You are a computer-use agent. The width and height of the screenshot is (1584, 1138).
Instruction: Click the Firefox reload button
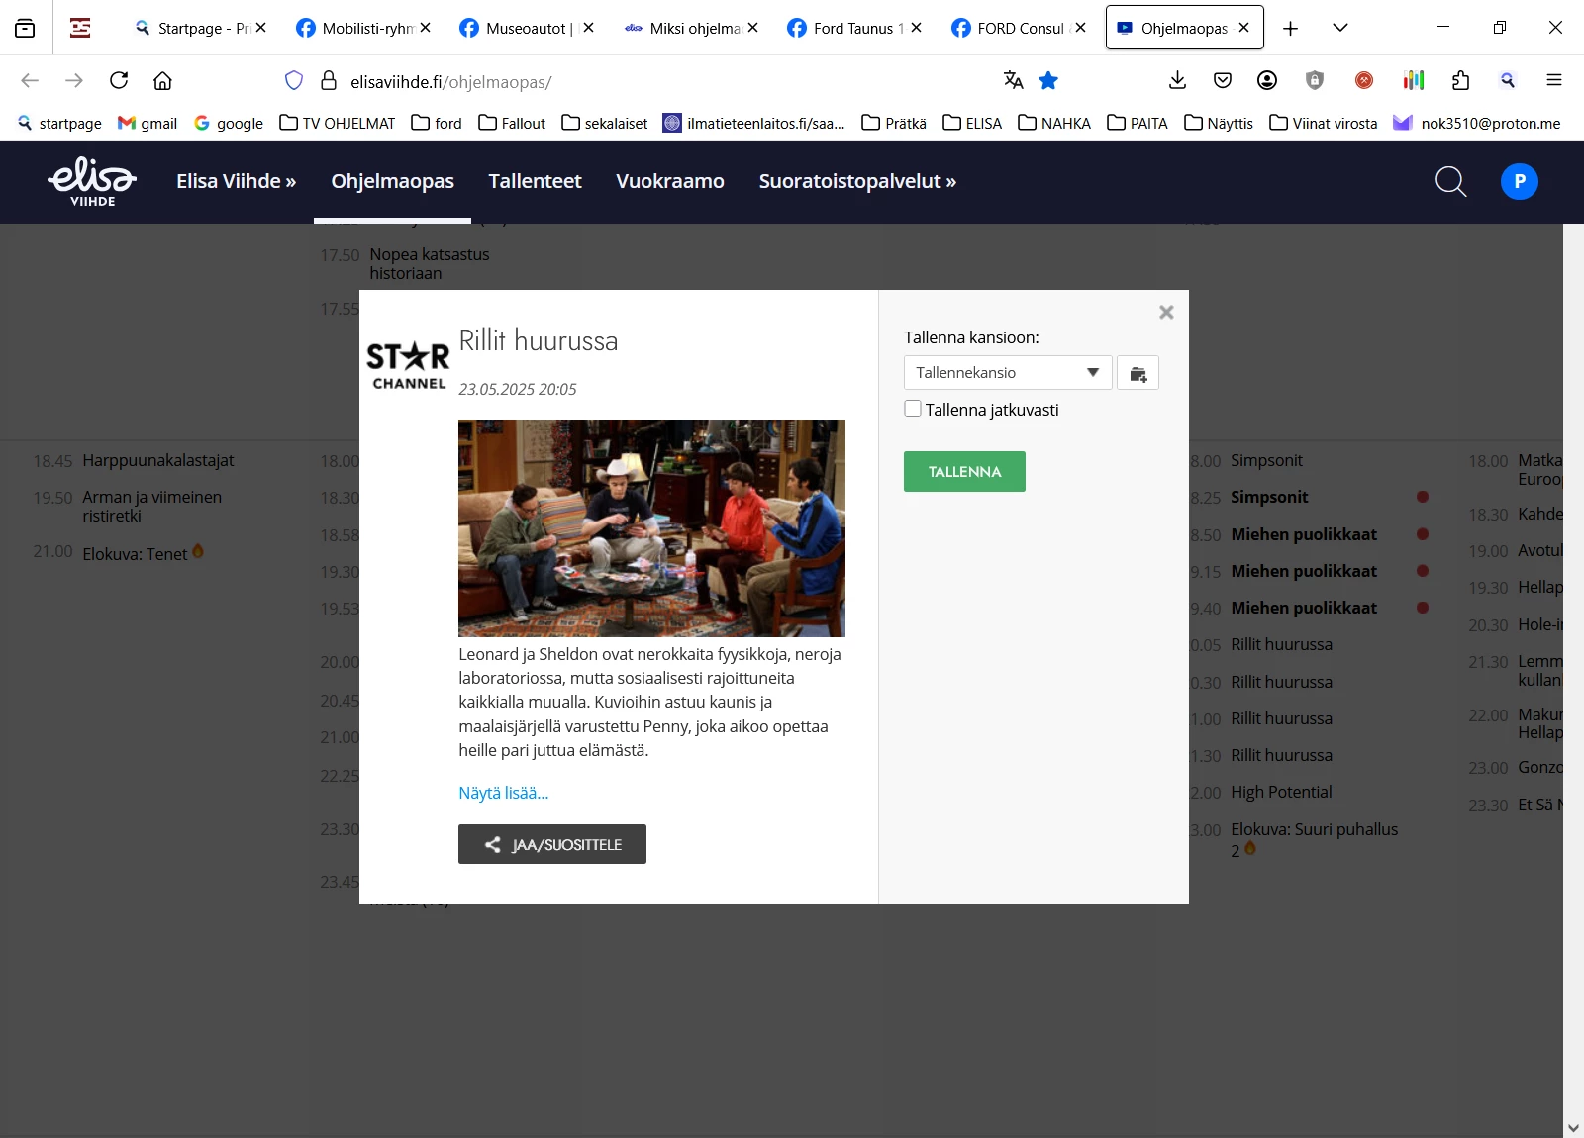[x=119, y=80]
